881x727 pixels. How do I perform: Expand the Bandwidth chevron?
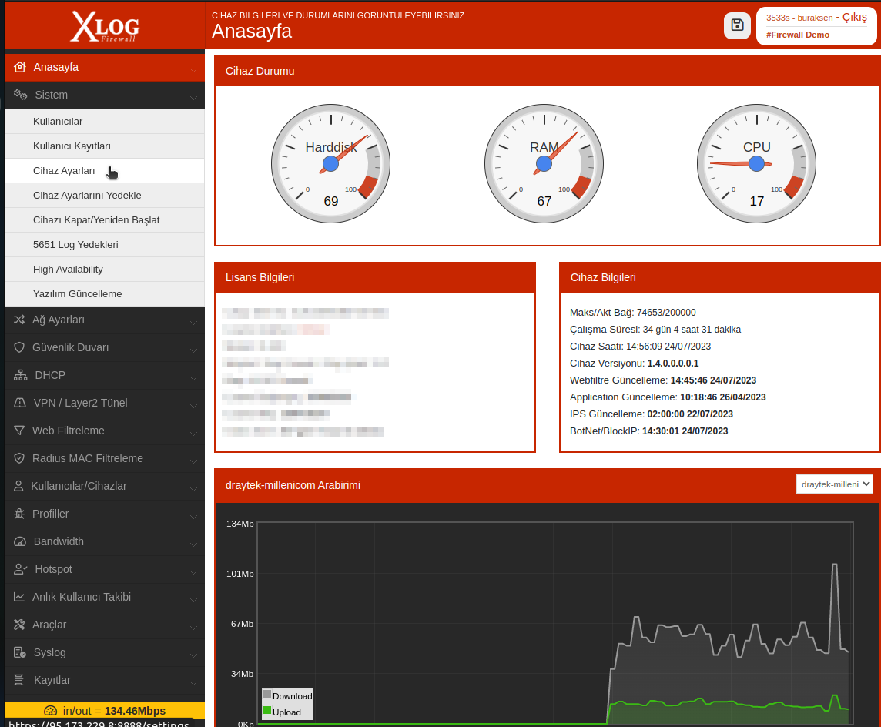(x=193, y=544)
